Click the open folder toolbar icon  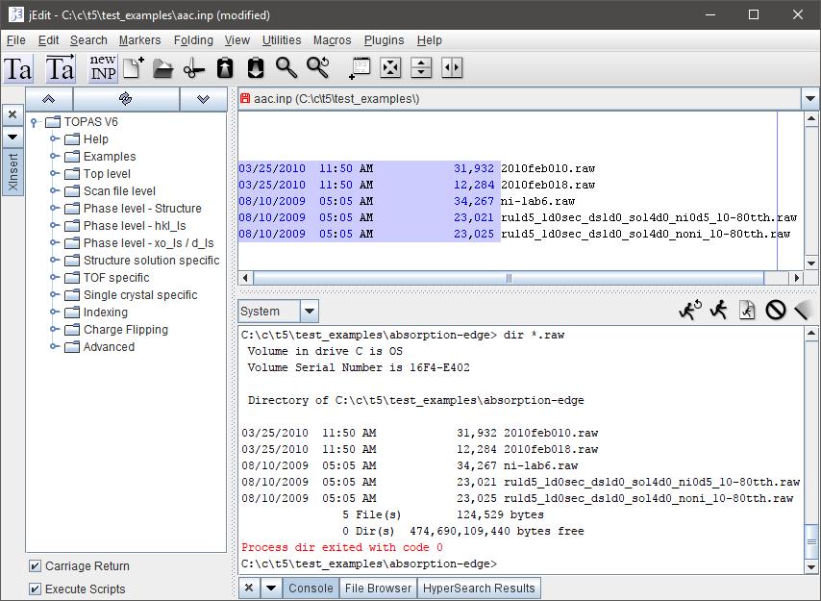pyautogui.click(x=163, y=67)
